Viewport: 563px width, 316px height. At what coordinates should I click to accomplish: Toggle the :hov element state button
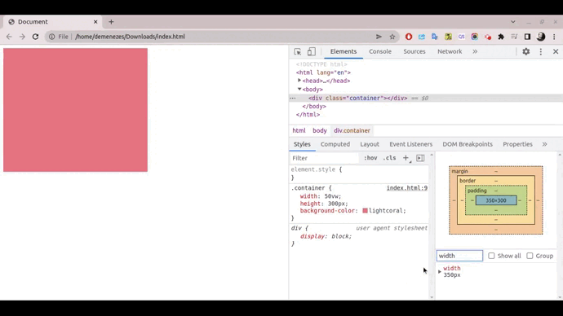[x=370, y=158]
